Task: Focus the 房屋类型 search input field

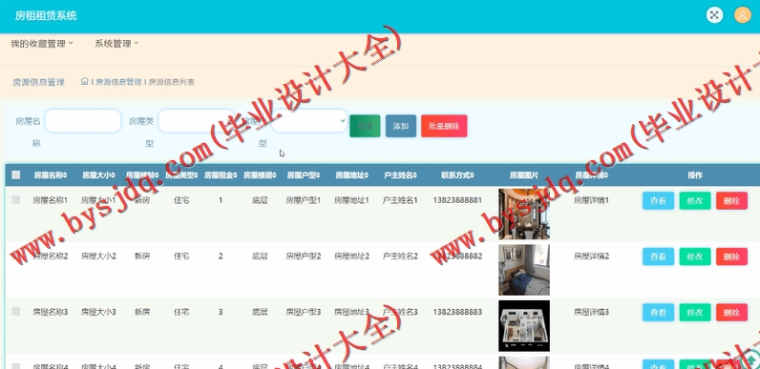Action: [x=197, y=121]
